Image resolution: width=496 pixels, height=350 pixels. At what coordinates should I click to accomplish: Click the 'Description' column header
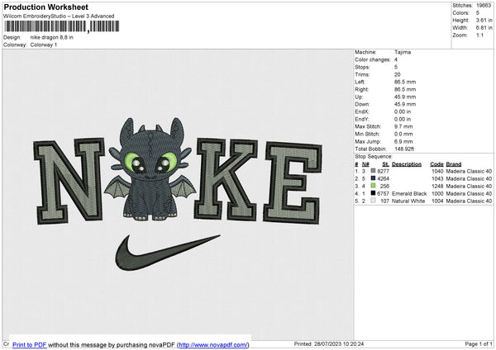[x=407, y=164]
